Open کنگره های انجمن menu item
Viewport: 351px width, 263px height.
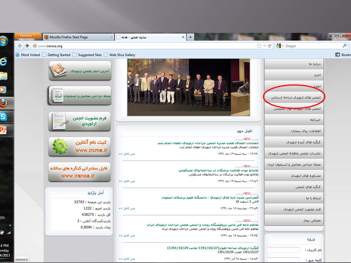point(294,187)
